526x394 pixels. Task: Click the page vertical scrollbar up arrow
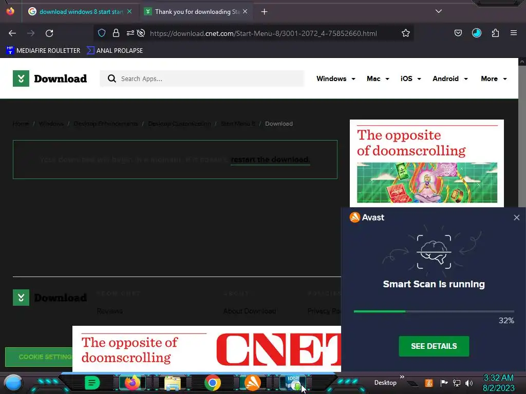(x=522, y=62)
